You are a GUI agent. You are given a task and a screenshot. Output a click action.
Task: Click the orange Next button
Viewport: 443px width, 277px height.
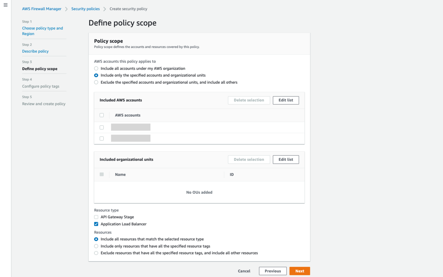300,271
